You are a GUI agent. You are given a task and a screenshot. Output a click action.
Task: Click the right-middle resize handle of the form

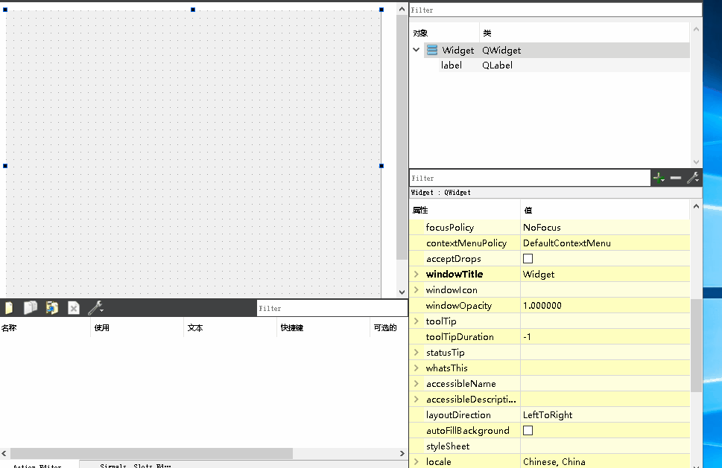[x=381, y=166]
